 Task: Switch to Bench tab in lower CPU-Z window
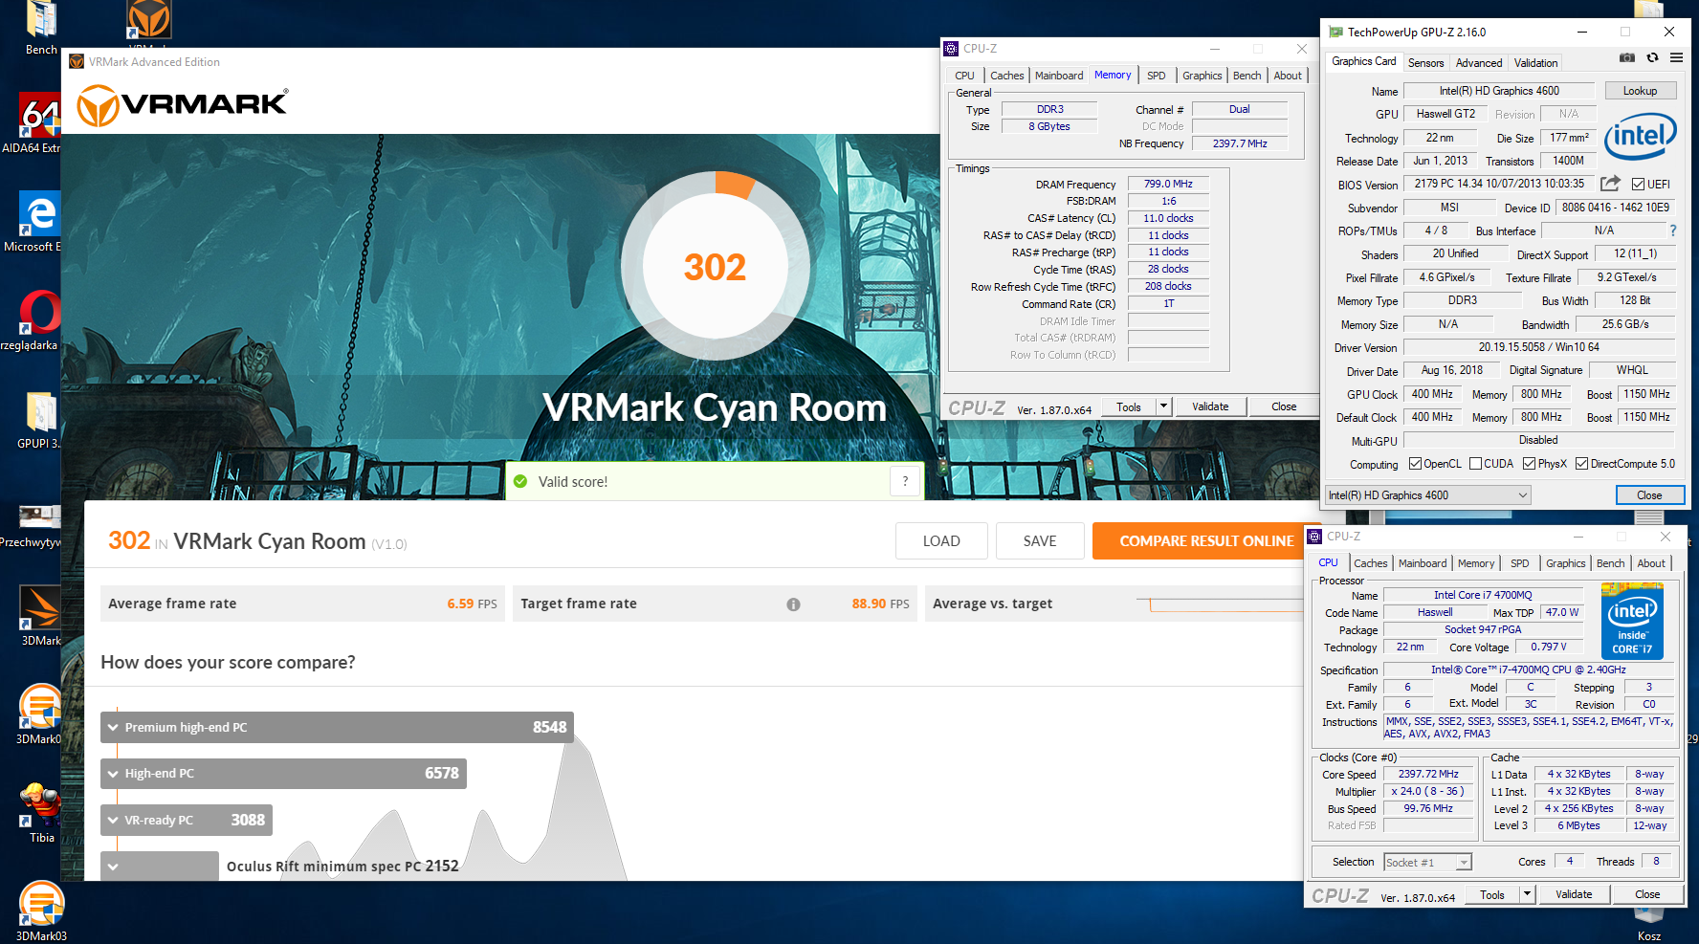[x=1610, y=563]
